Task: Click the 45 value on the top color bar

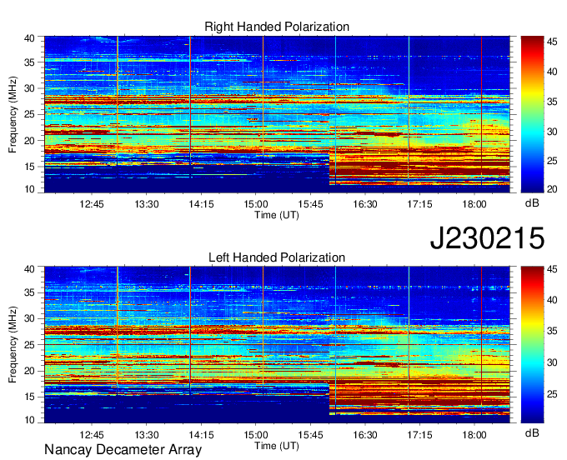Action: tap(552, 42)
